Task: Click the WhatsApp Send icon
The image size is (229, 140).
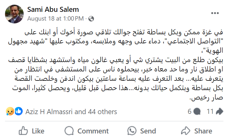Action: [x=132, y=131]
